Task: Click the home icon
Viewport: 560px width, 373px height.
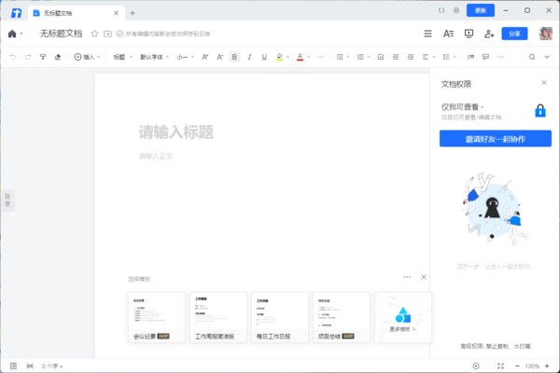Action: pos(12,34)
